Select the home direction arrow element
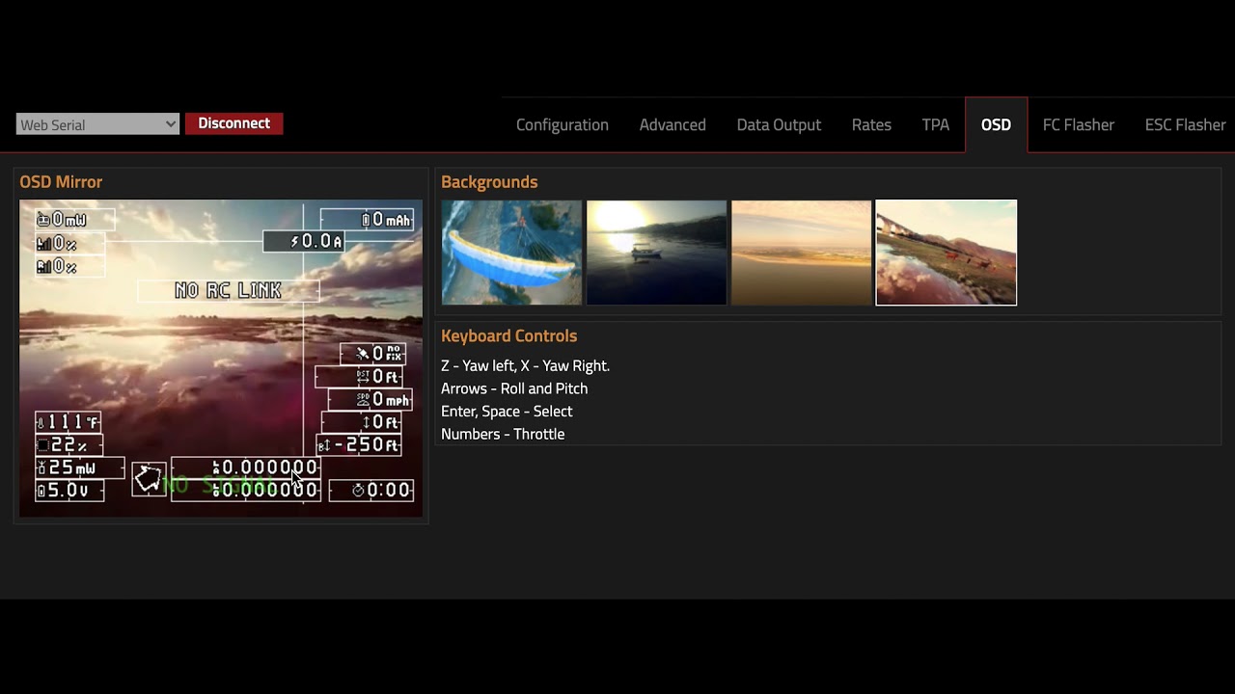This screenshot has width=1235, height=694. [149, 480]
